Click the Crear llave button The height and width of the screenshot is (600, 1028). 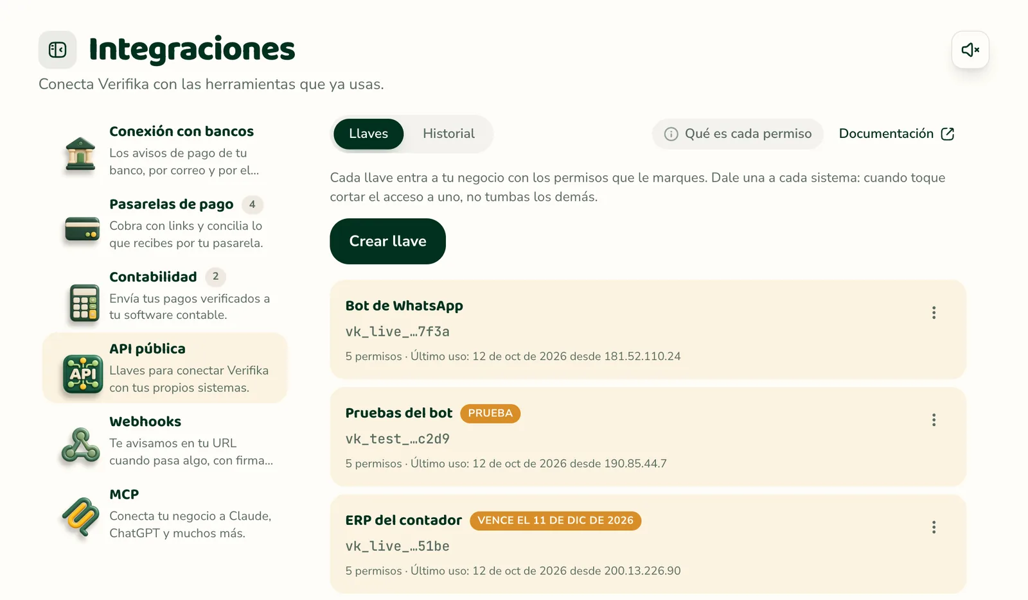coord(387,241)
